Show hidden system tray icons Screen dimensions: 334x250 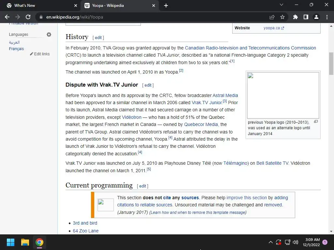[x=270, y=242]
